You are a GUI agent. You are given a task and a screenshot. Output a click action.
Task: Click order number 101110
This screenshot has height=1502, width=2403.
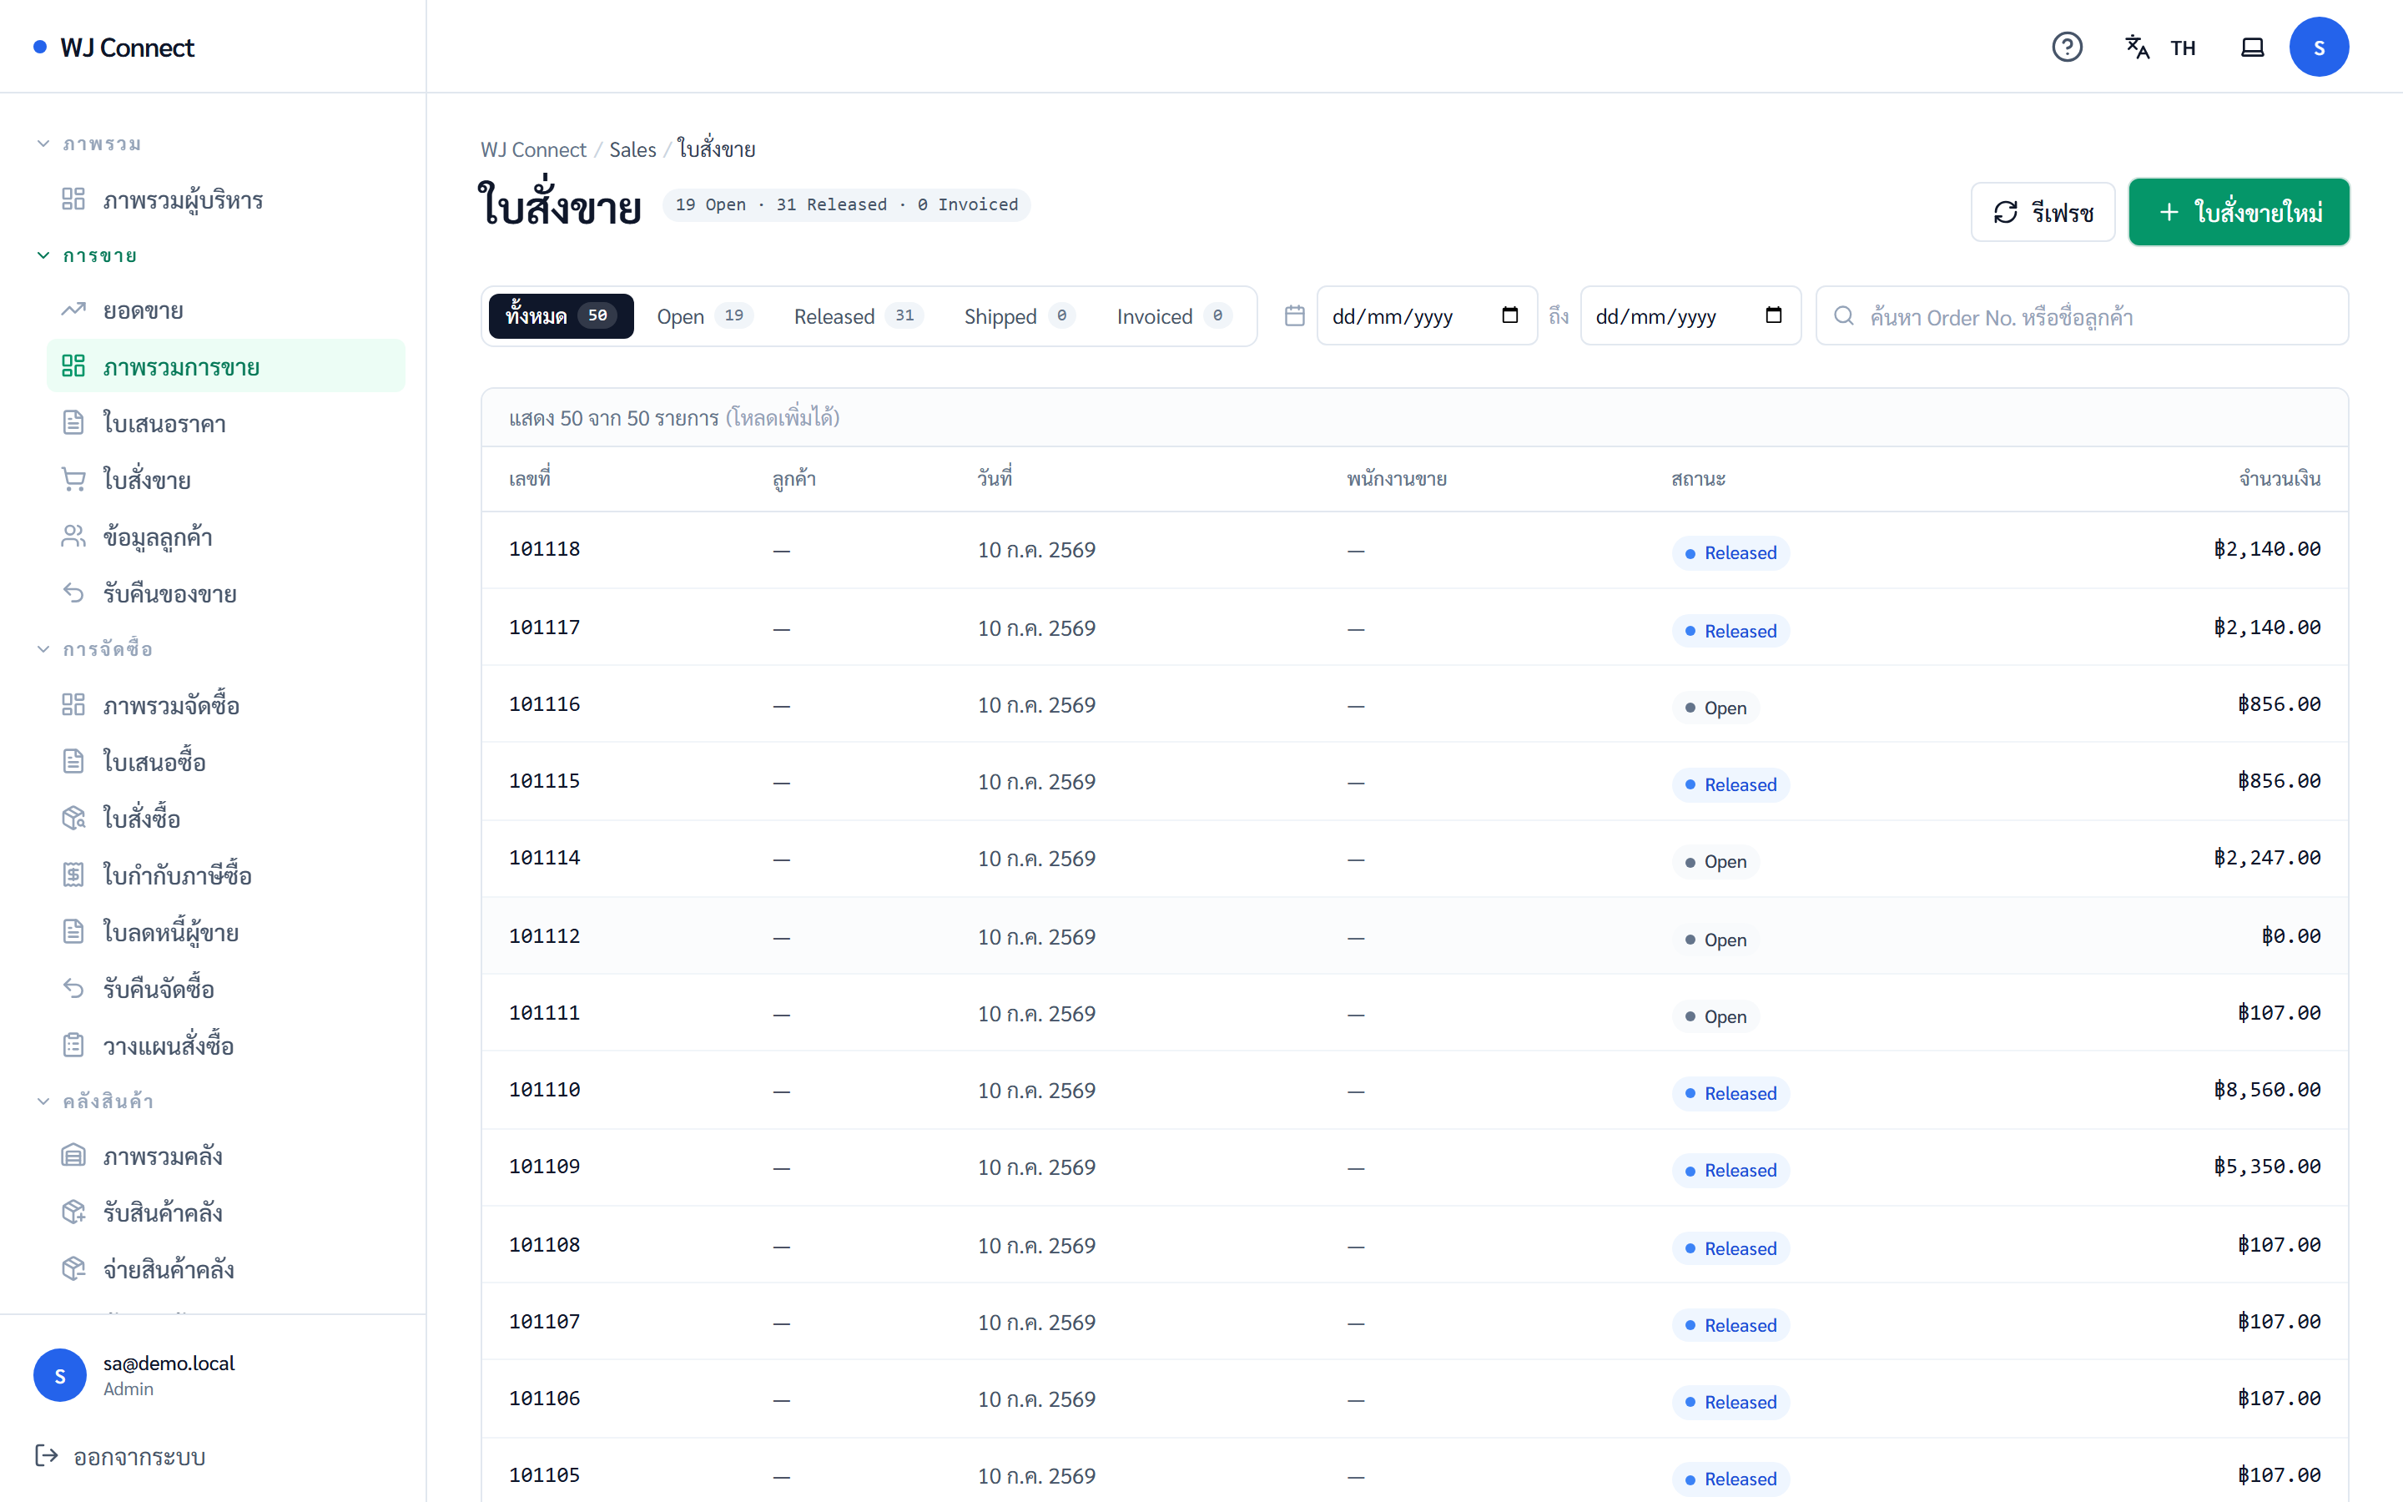click(544, 1090)
